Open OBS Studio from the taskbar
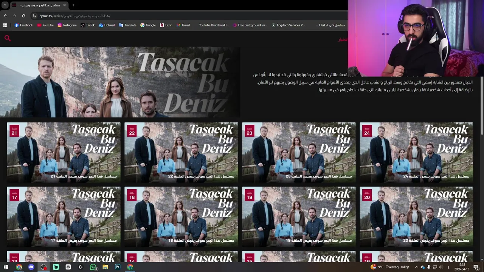The width and height of the screenshot is (484, 272). click(x=44, y=267)
